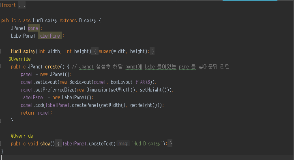Image resolution: width=294 pixels, height=160 pixels.
Task: Click HudDisplay constructor name
Action: pyautogui.click(x=23, y=51)
